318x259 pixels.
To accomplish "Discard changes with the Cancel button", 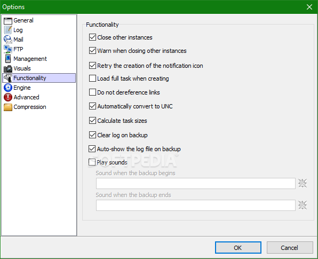I will 290,248.
